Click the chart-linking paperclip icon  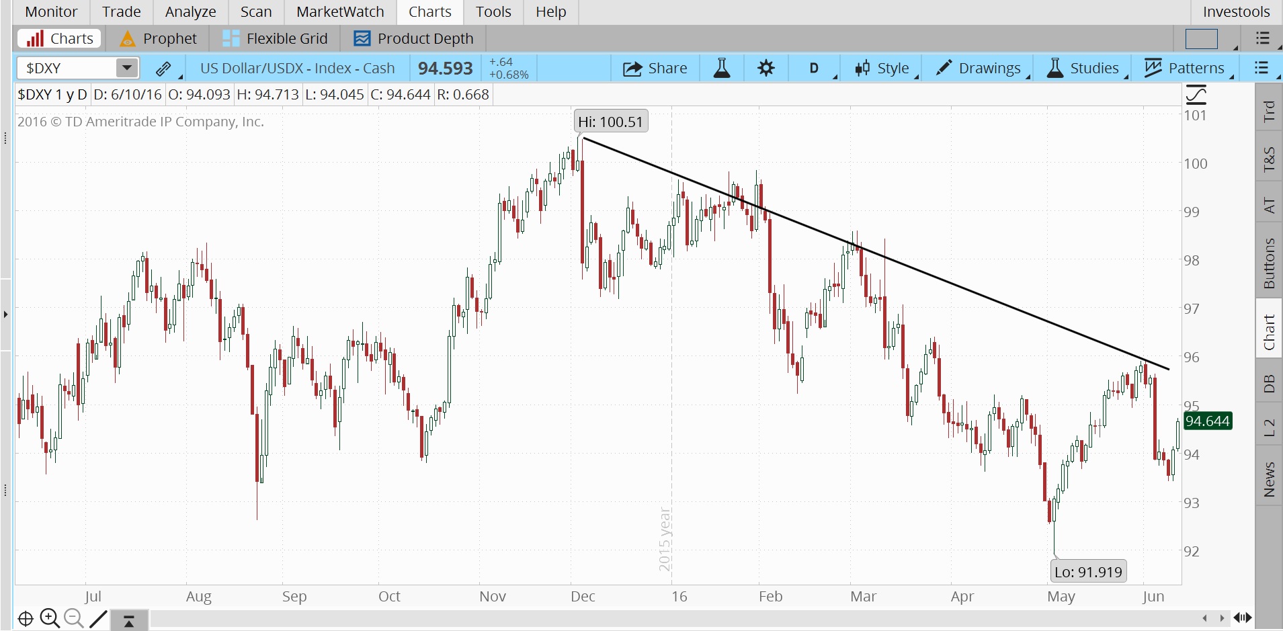point(163,68)
